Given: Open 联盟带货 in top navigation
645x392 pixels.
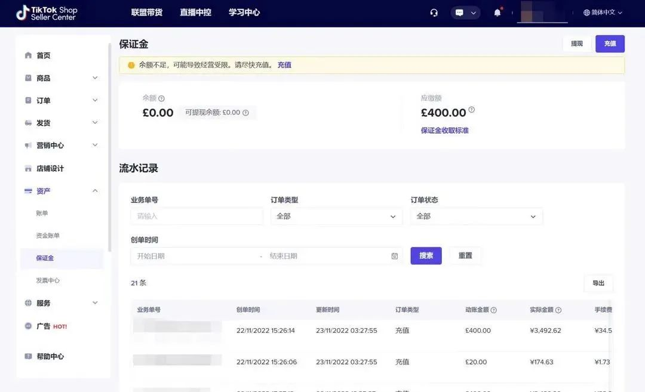Looking at the screenshot, I should [x=147, y=13].
